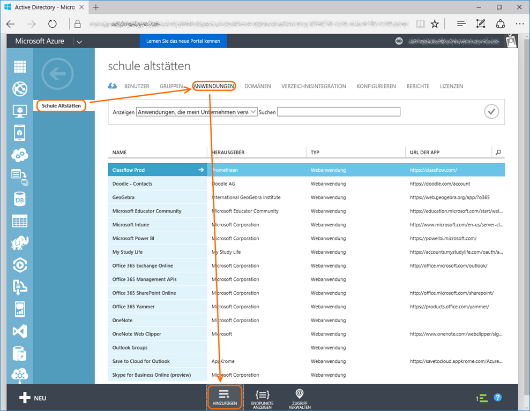Confirm filter with the checkmark button

coord(491,111)
